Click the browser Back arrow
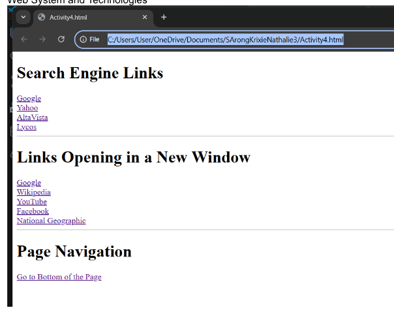Viewport: 394px width, 310px height. point(24,40)
